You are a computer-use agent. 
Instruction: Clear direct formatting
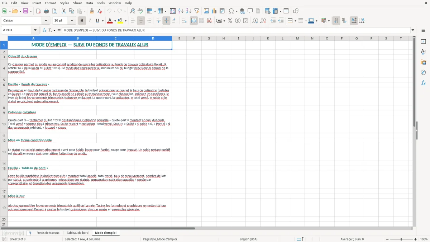pos(100,11)
